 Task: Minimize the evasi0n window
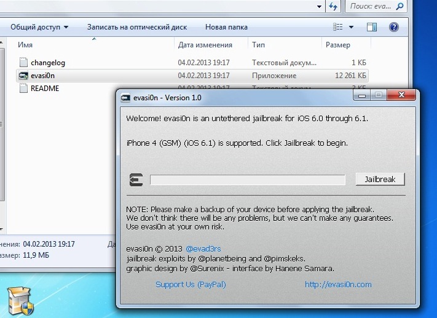click(362, 95)
